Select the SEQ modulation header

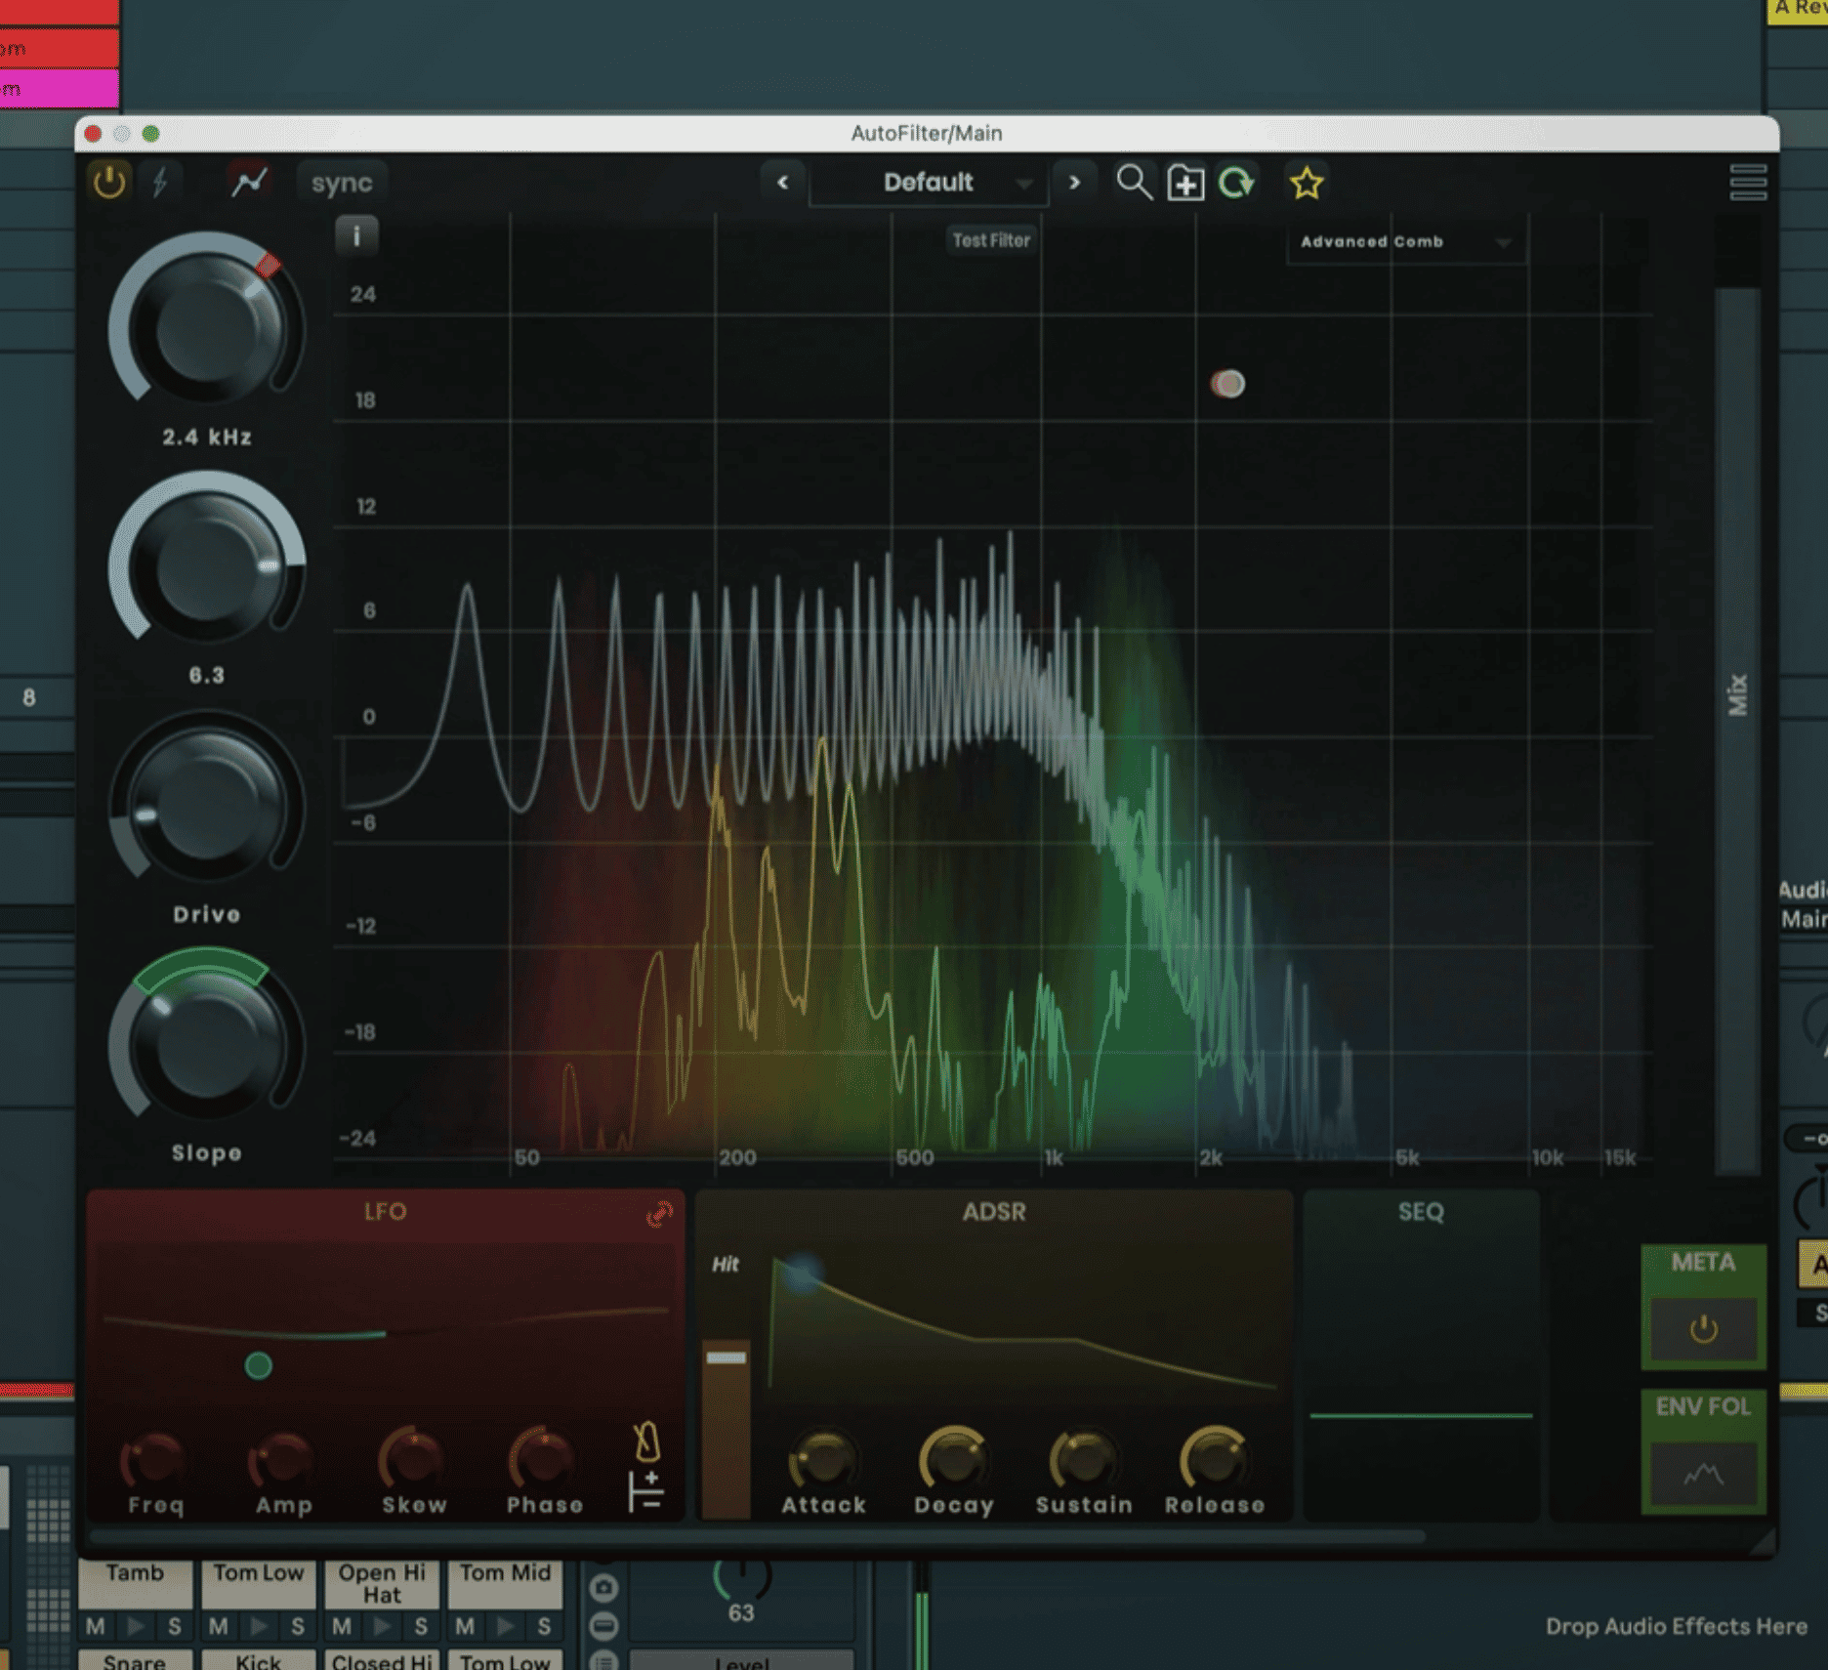1421,1212
